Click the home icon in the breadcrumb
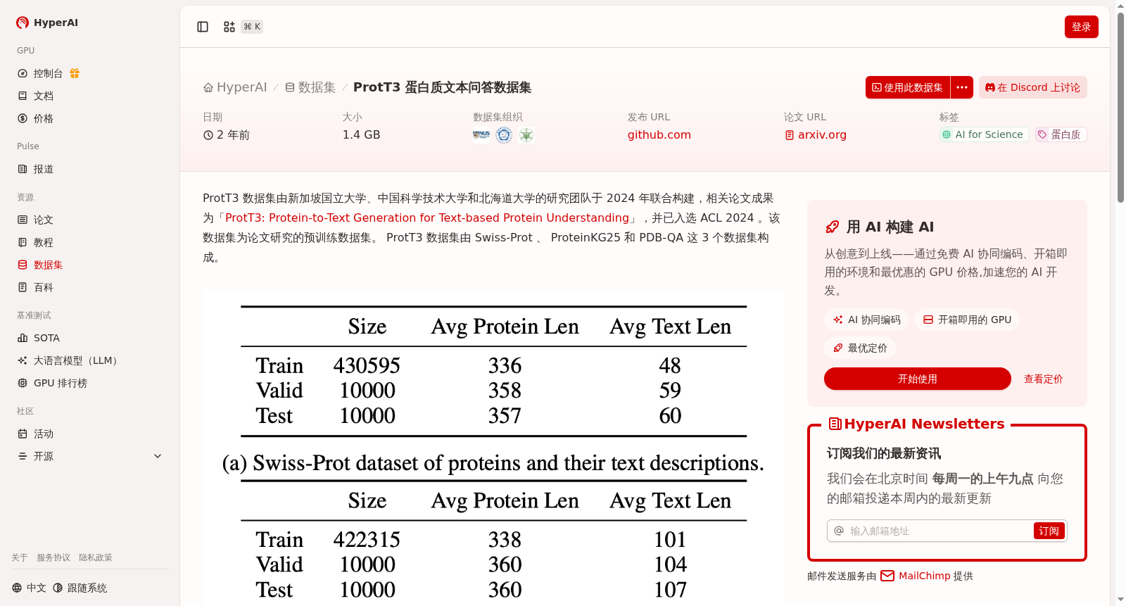 pyautogui.click(x=208, y=87)
